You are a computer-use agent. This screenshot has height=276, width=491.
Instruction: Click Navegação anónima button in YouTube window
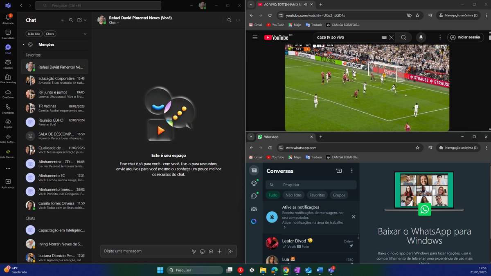tap(458, 15)
